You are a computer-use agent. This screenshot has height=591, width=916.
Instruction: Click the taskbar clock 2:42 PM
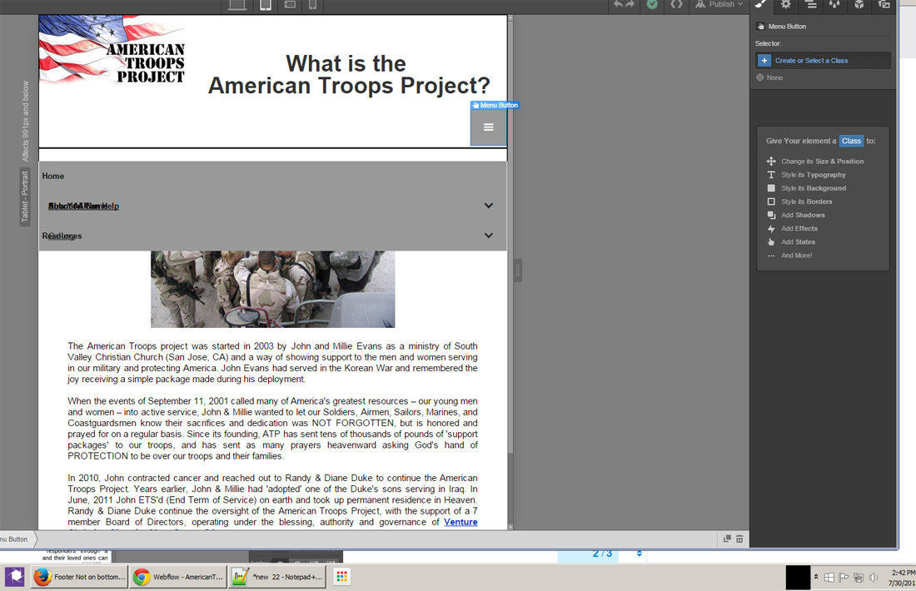click(903, 578)
